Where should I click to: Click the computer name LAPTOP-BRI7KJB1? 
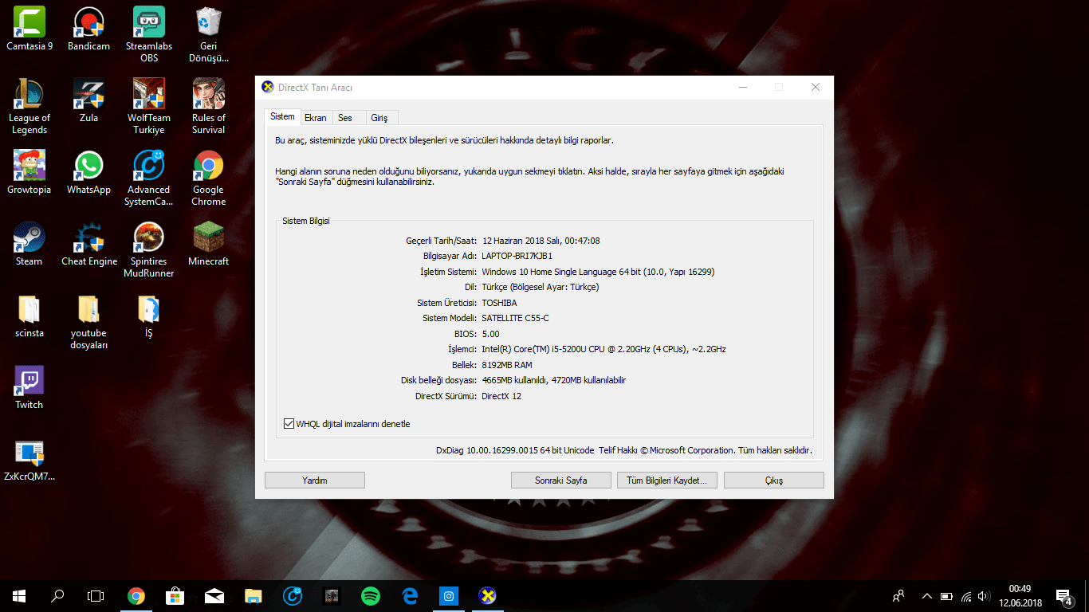(517, 256)
